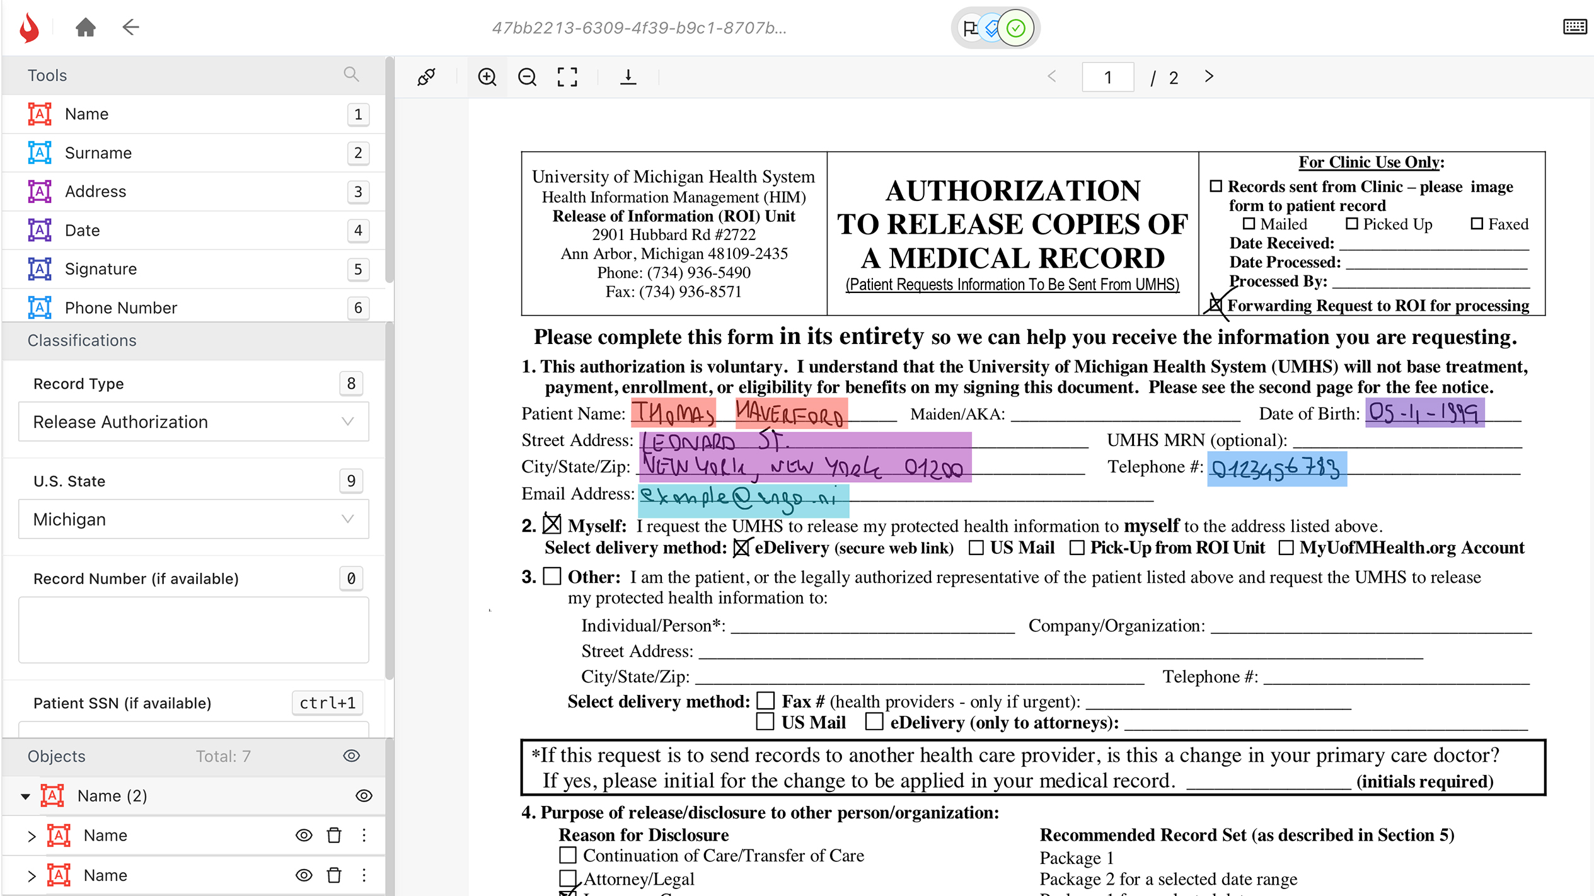Screen dimensions: 1594x896
Task: Select the email address annotation
Action: (744, 500)
